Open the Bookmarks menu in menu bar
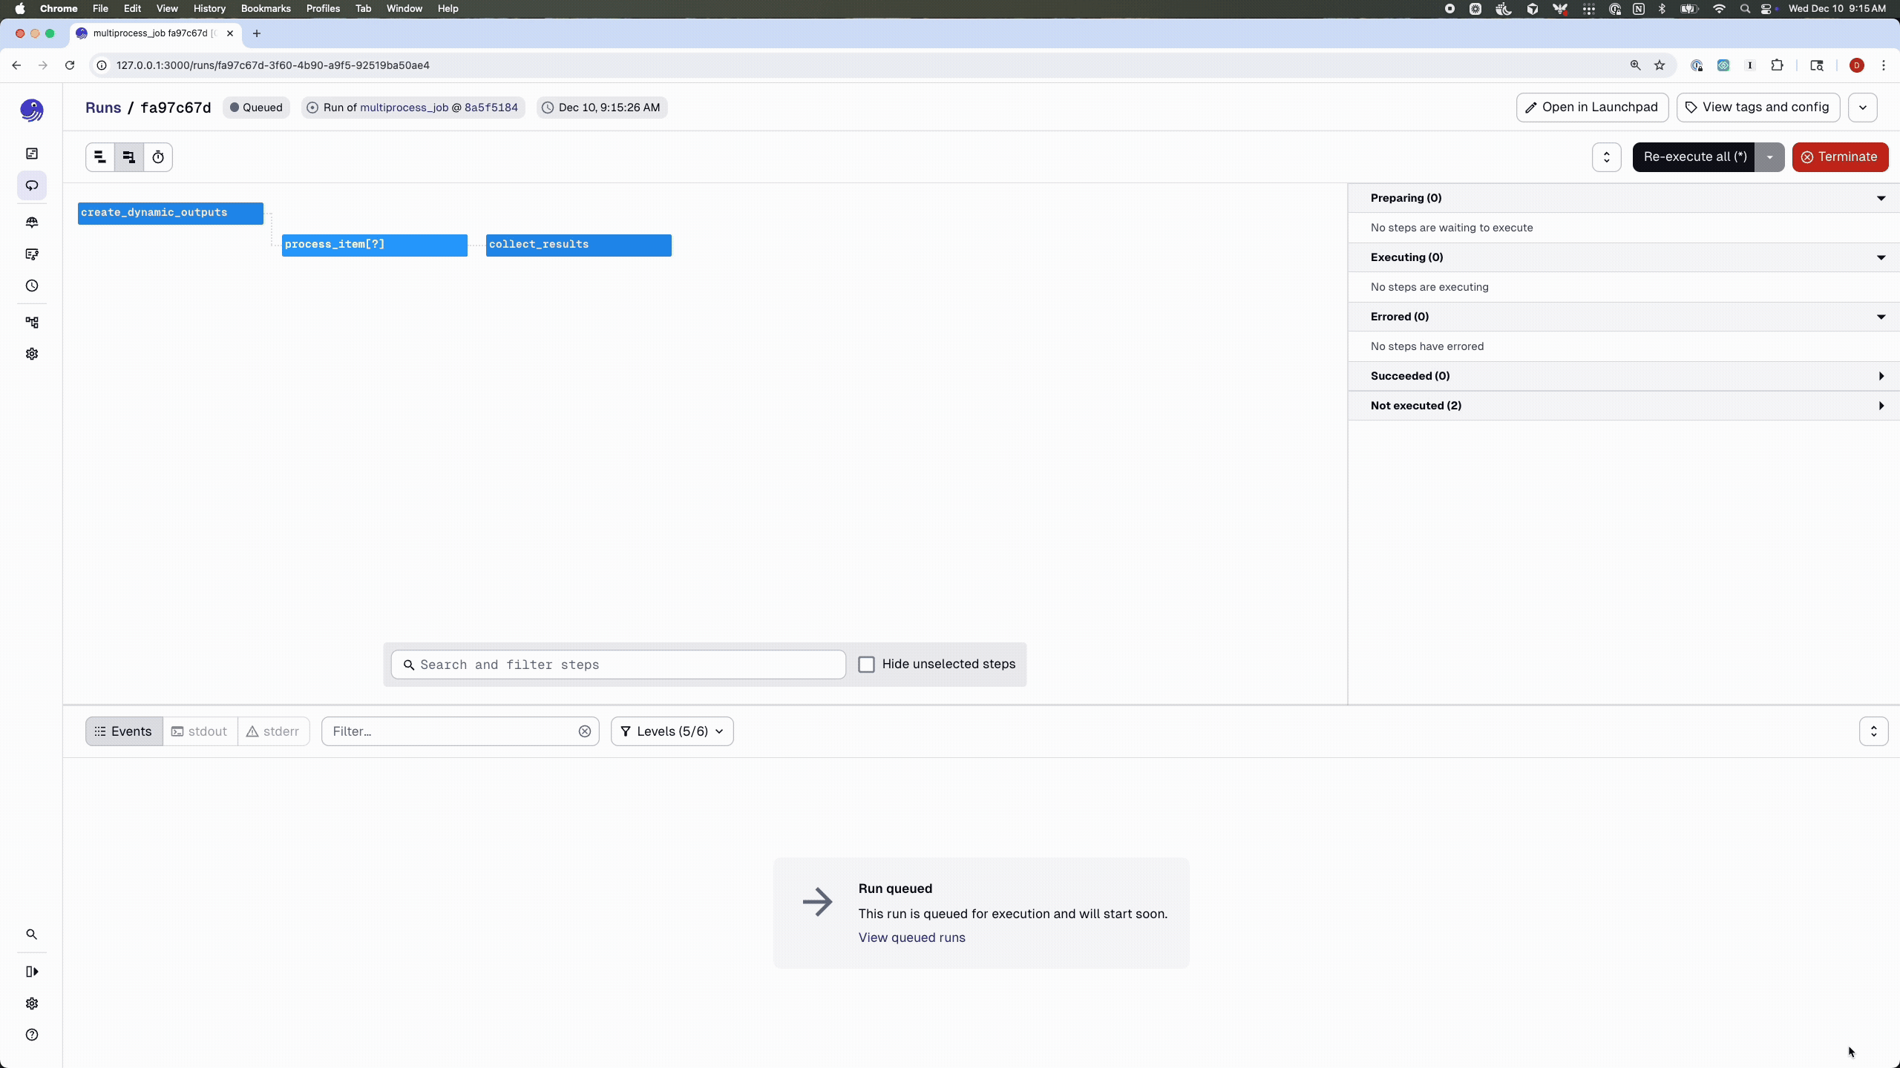Viewport: 1900px width, 1068px height. point(265,9)
